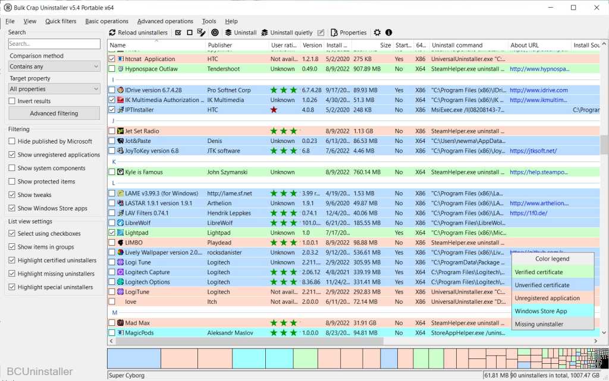Click the info circle icon in toolbar
The width and height of the screenshot is (609, 381).
point(388,33)
